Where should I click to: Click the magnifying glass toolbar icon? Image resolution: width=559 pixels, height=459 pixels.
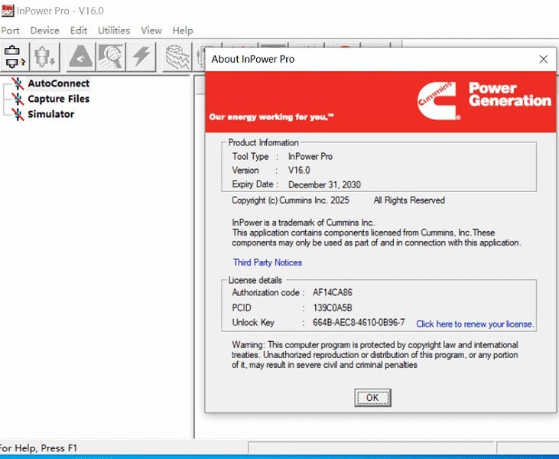pyautogui.click(x=111, y=57)
